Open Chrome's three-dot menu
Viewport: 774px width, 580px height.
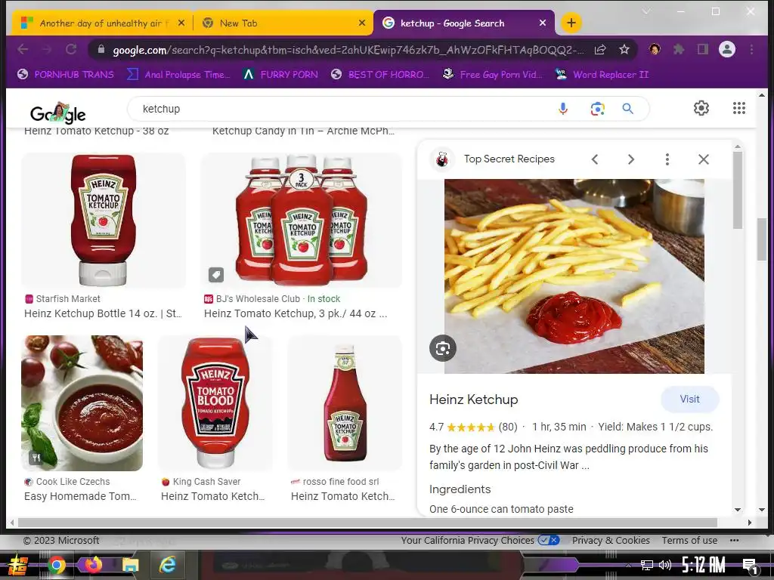pyautogui.click(x=751, y=49)
